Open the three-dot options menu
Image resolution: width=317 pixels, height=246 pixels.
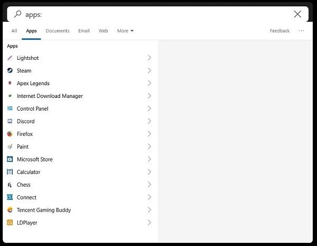[x=301, y=31]
